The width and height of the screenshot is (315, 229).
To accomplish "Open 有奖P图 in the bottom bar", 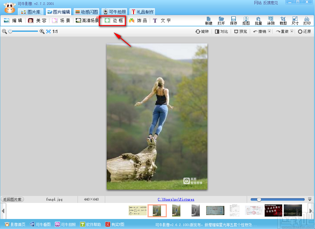I will click(115, 224).
